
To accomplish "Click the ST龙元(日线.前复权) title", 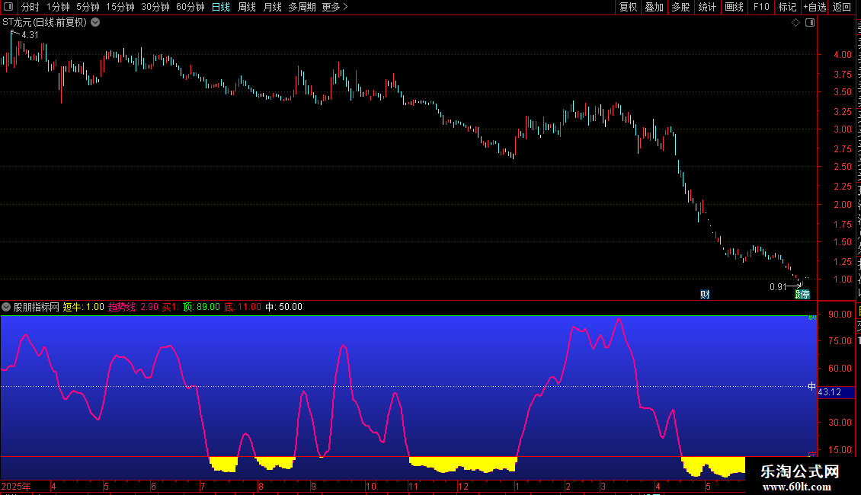I will 44,23.
